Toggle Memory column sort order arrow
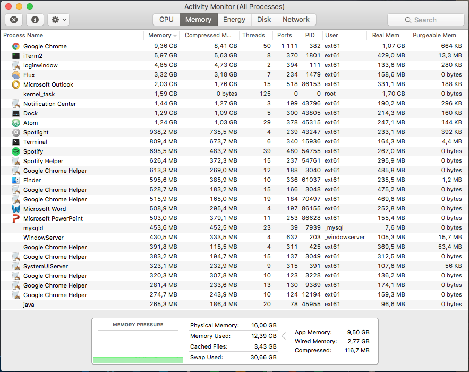The height and width of the screenshot is (372, 469). click(175, 36)
